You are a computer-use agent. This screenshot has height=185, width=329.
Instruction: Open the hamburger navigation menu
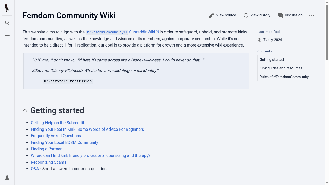tap(7, 34)
